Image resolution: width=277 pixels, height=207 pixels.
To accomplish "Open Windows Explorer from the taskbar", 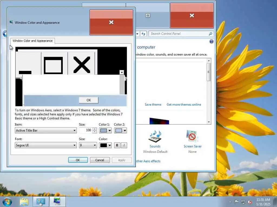I will (24, 202).
